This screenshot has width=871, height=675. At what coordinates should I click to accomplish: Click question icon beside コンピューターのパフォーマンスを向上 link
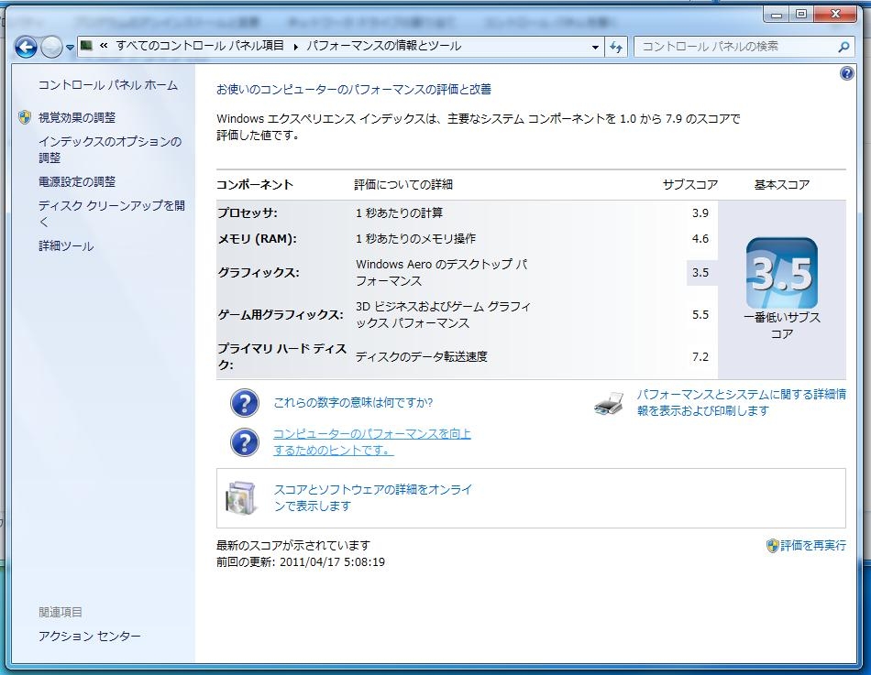pos(245,441)
